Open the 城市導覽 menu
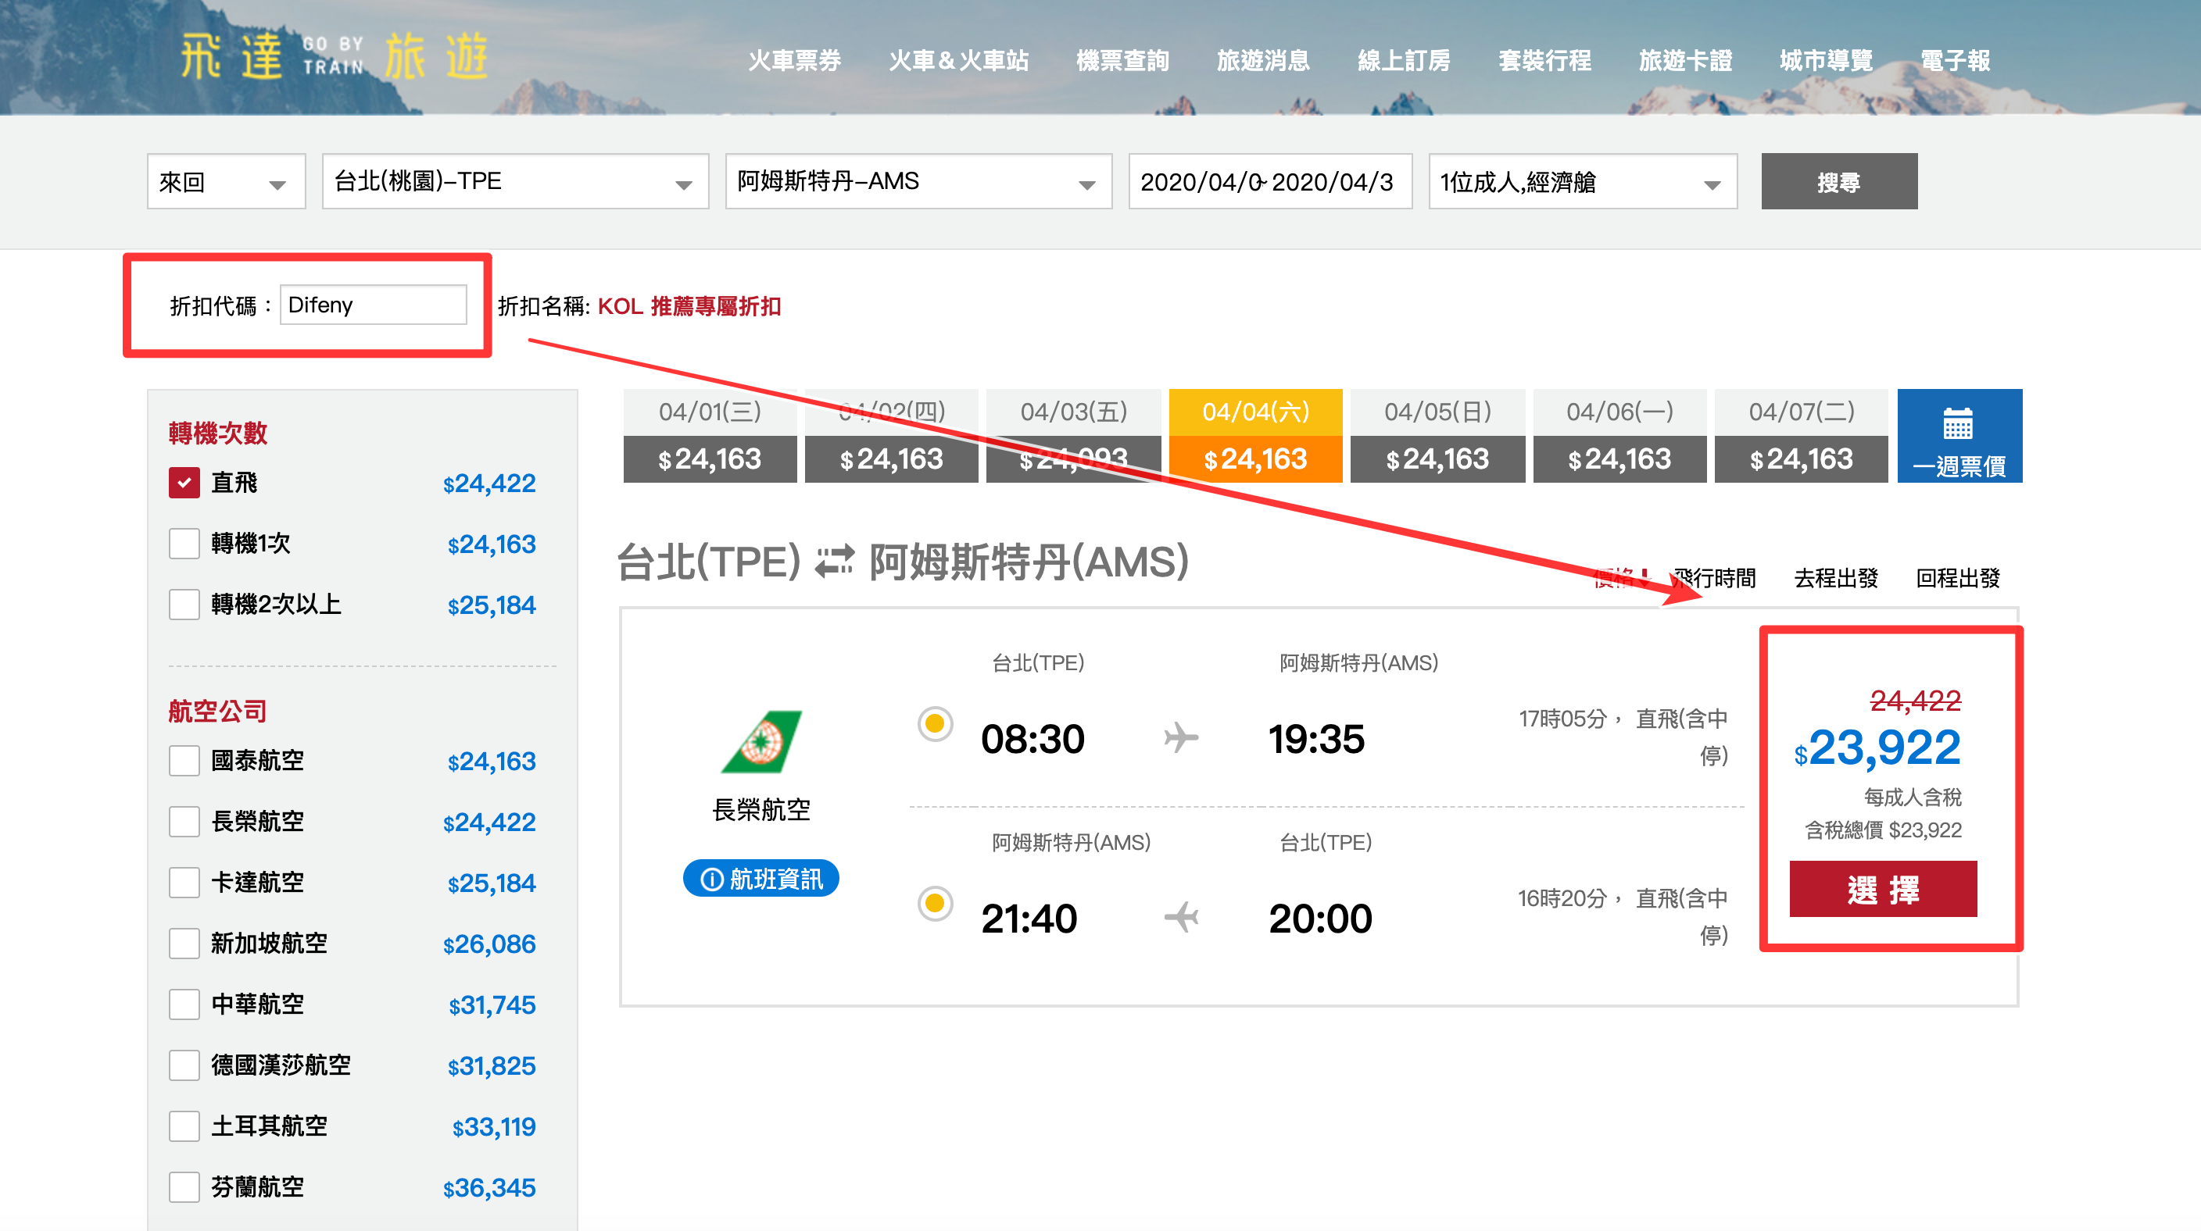 pos(1826,61)
